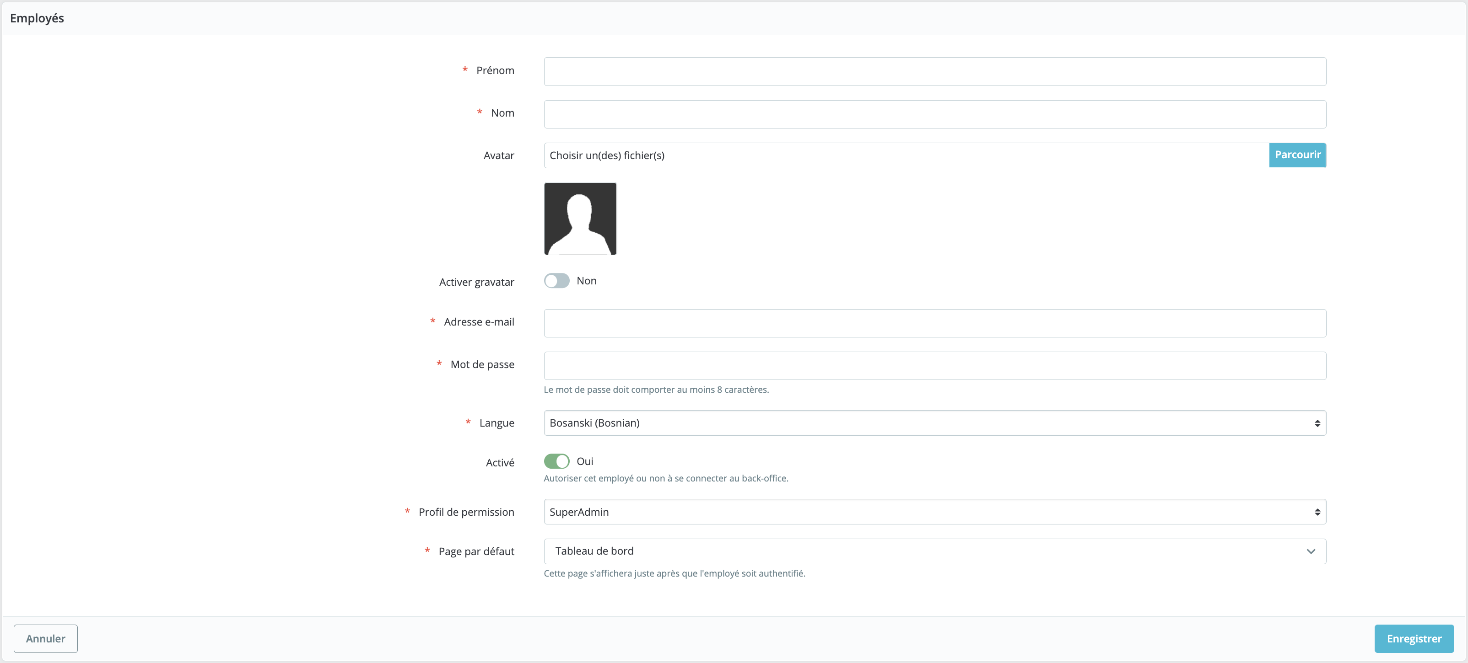
Task: Click the Mot de passe label
Action: (482, 364)
